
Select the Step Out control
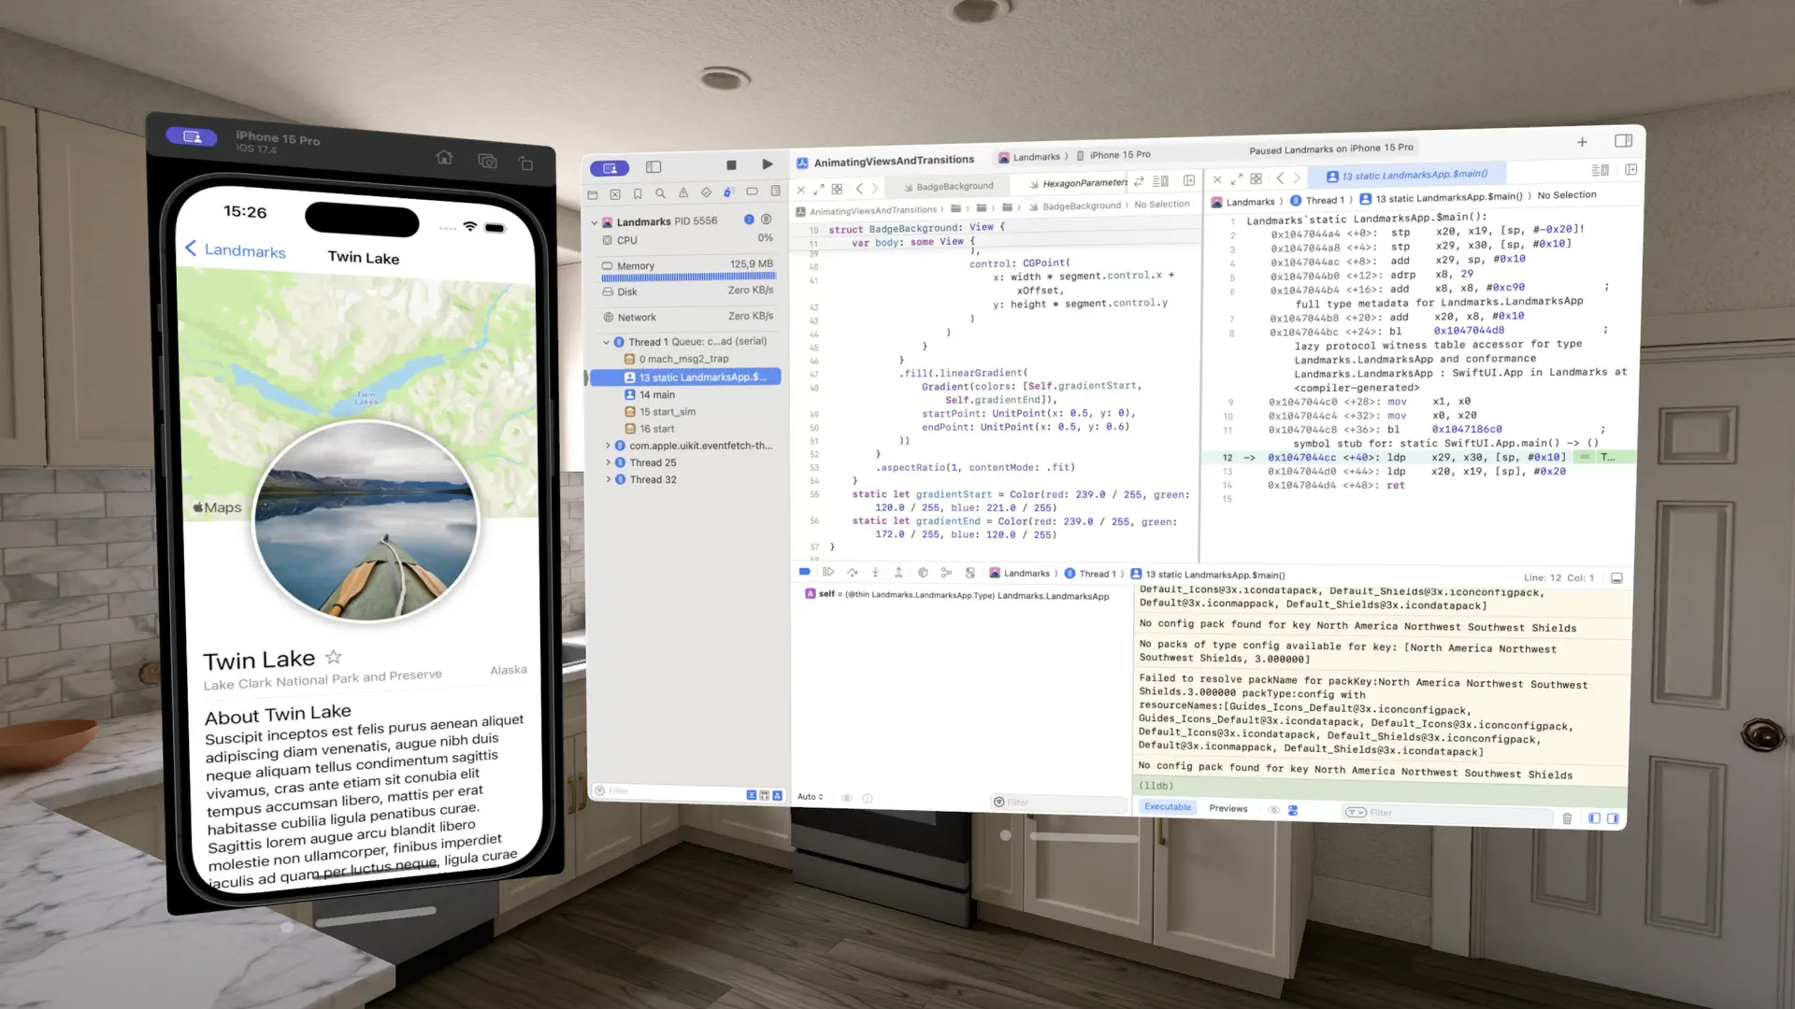pos(898,571)
